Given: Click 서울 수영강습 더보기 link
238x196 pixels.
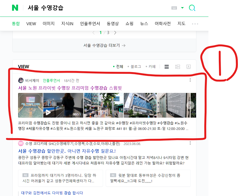Looking at the screenshot, I should coord(104,46).
